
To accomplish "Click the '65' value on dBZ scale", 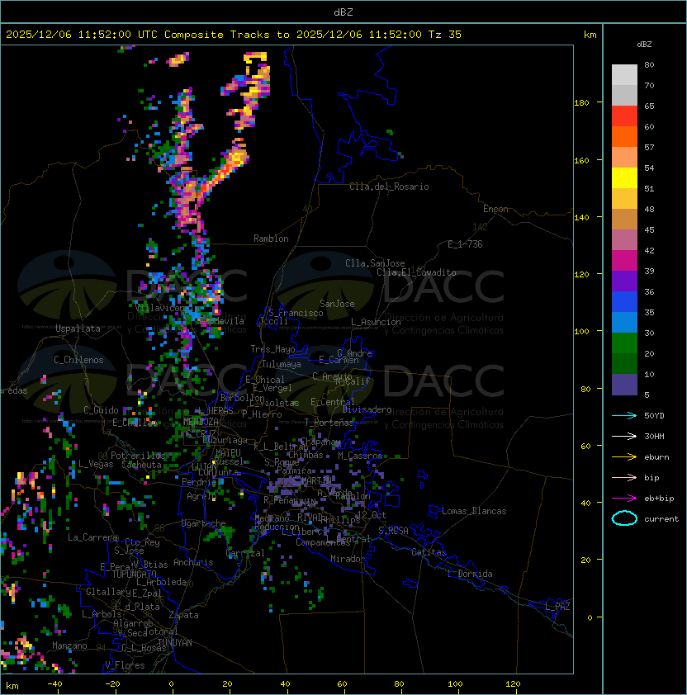I will tap(649, 106).
